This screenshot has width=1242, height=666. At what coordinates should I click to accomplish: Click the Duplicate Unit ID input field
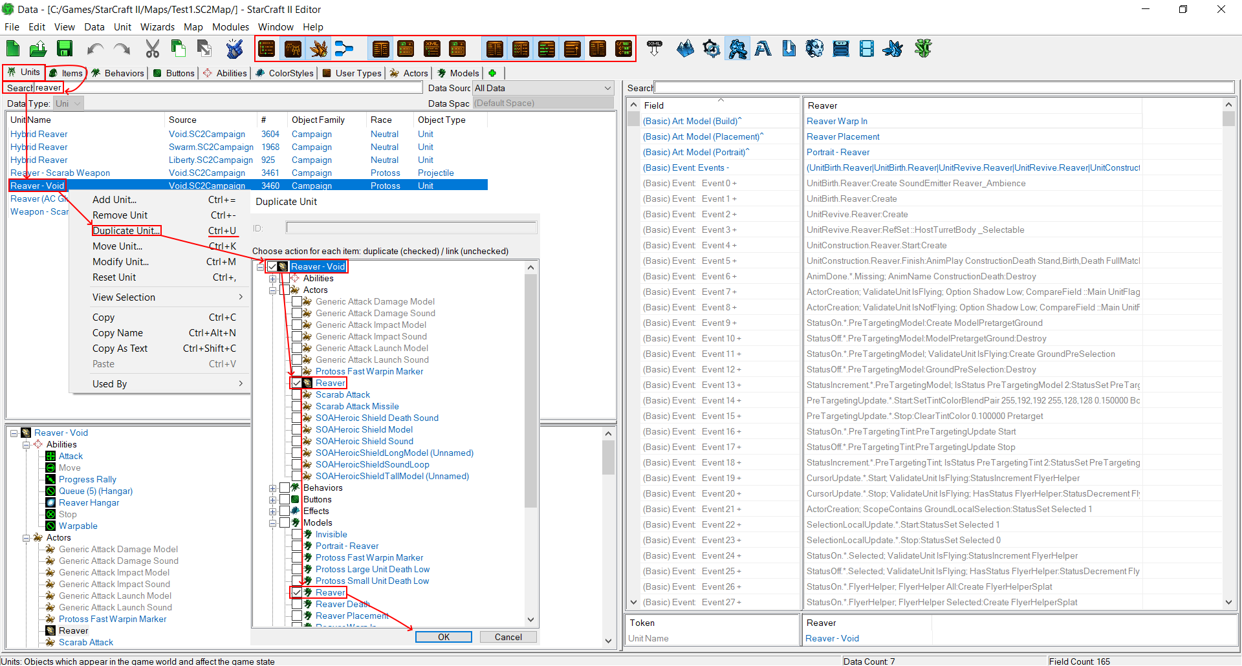411,228
